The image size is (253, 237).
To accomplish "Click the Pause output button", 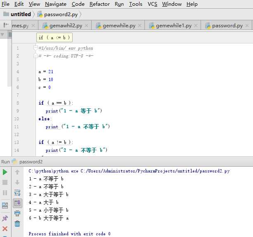I will [x=5, y=193].
